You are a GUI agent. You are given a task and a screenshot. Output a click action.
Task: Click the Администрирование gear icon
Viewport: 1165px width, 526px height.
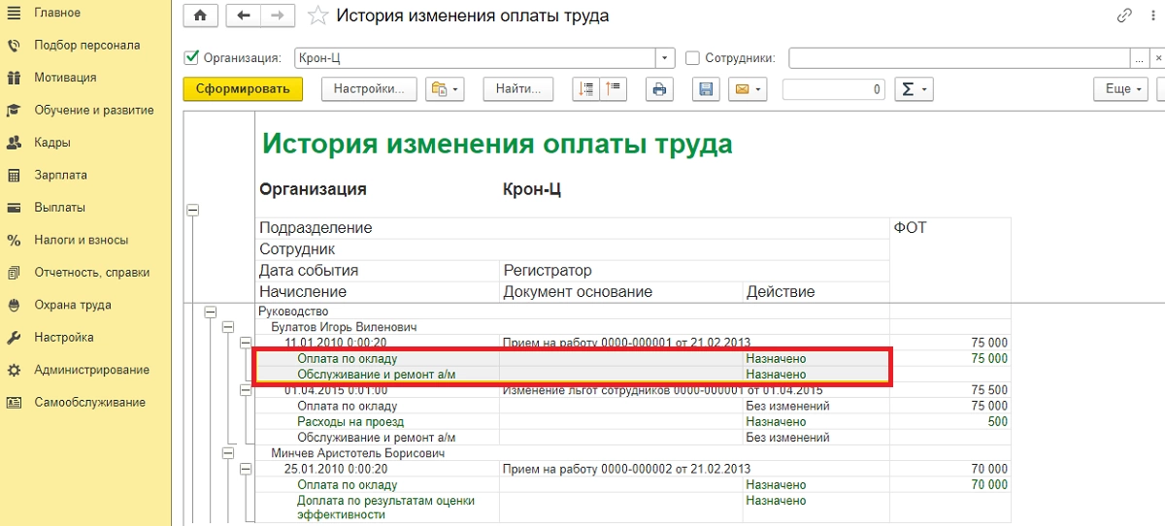[14, 370]
